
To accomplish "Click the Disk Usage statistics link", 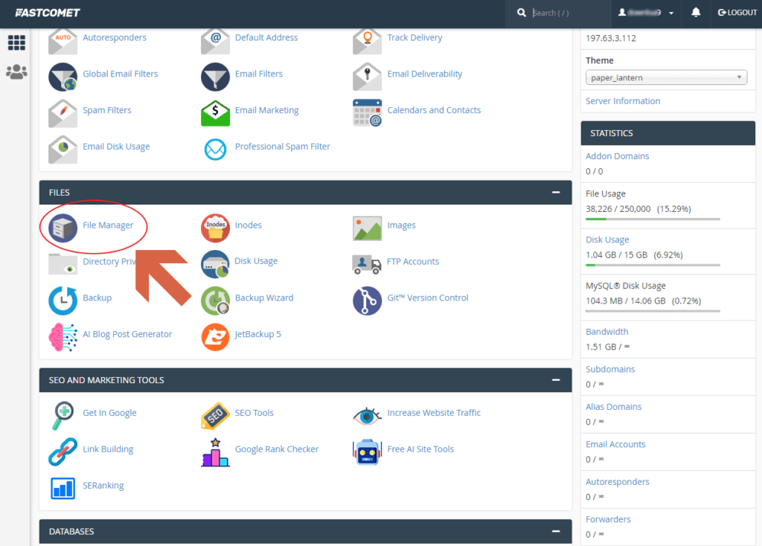I will point(607,240).
